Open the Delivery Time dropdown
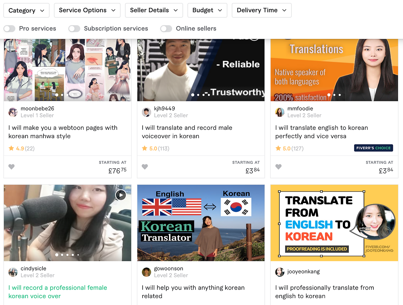Screen dimensions: 403x305 [261, 10]
